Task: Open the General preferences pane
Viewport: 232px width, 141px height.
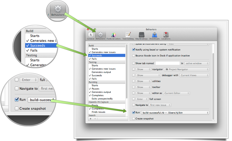Action: pos(91,36)
